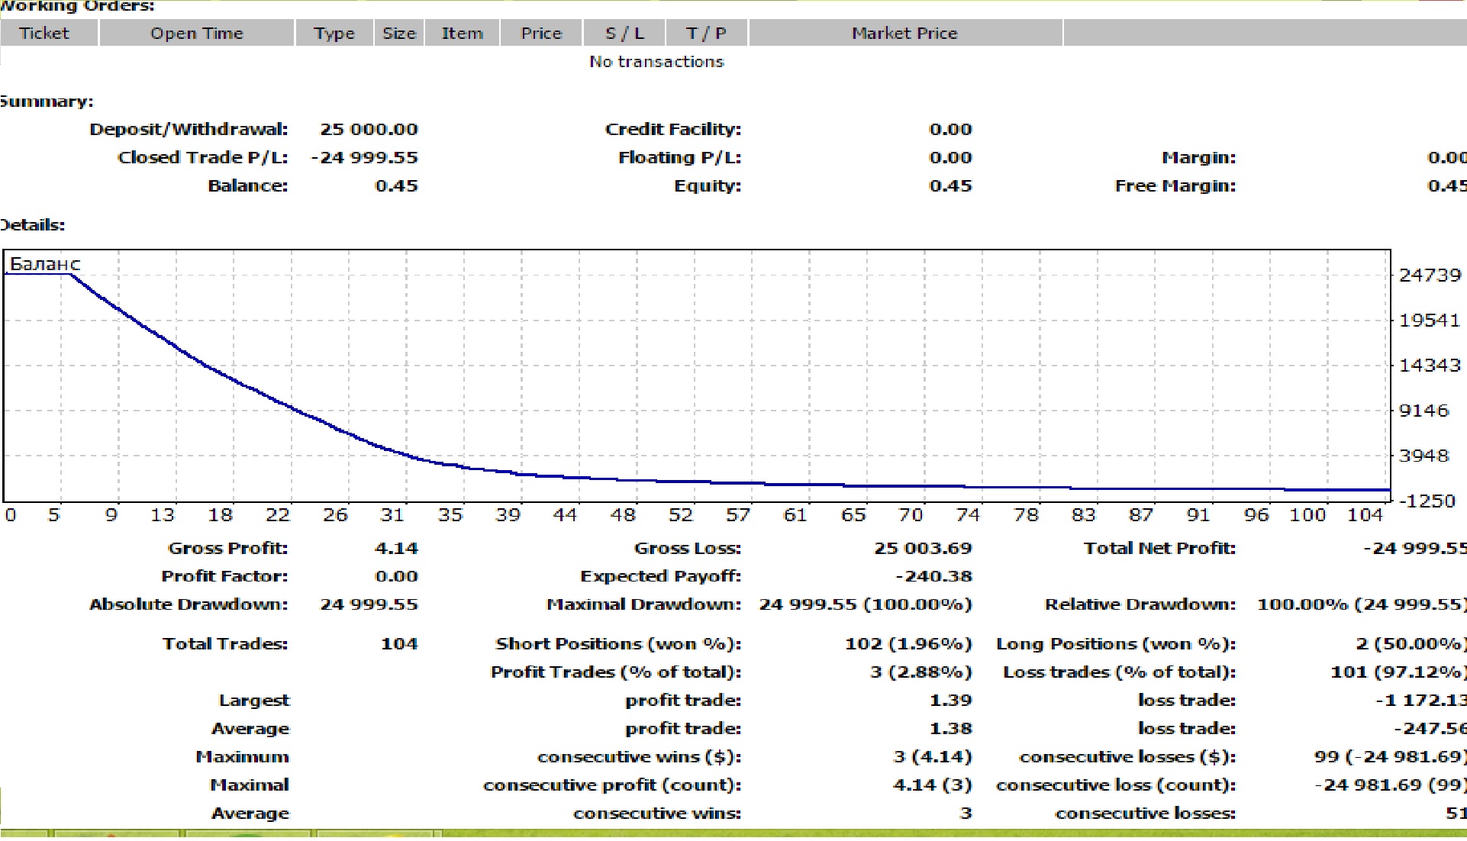Click the Total Trades value 104
Viewport: 1467px width, 841px height.
point(399,644)
